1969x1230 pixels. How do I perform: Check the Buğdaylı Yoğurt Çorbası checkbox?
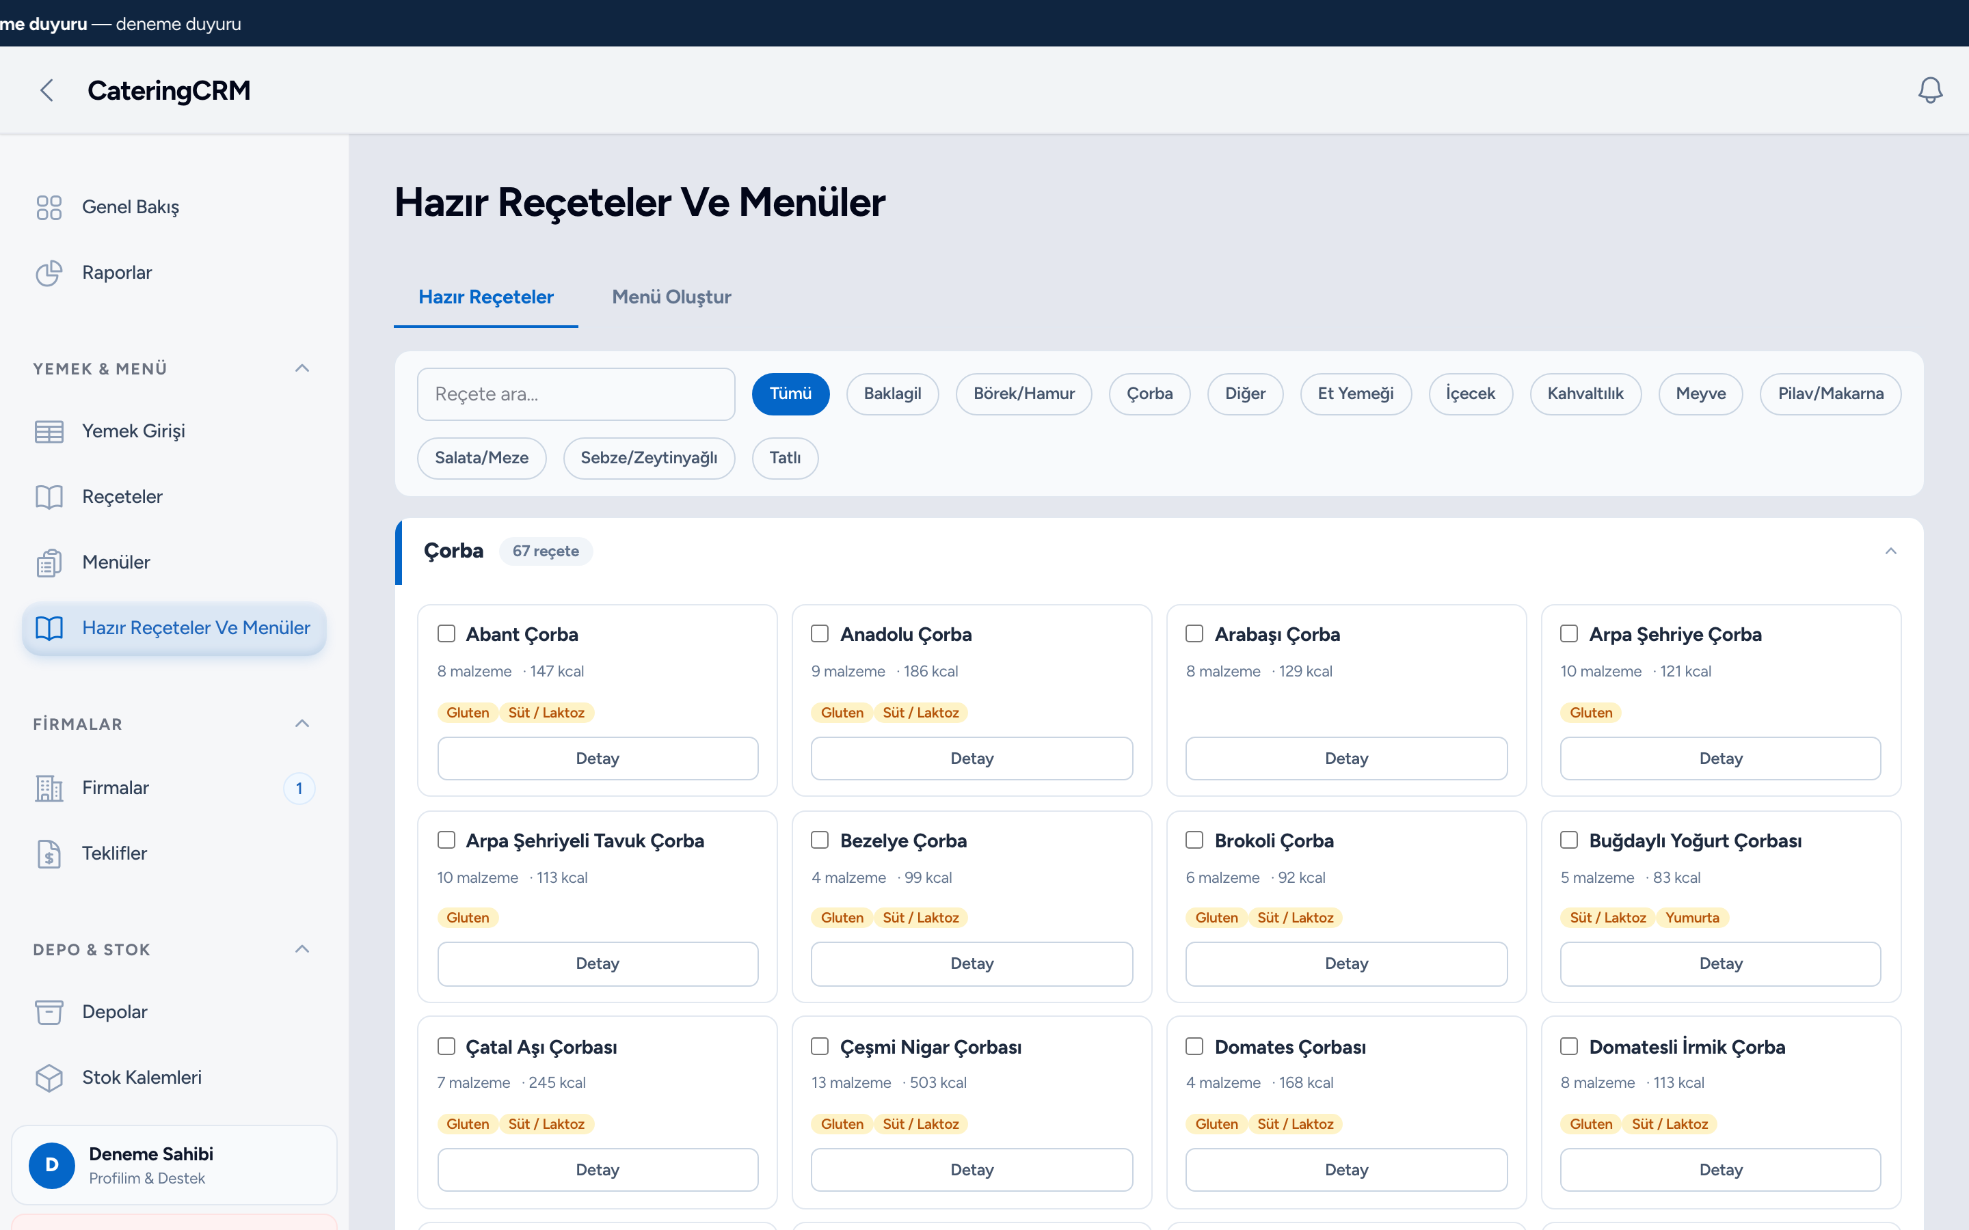click(x=1568, y=840)
